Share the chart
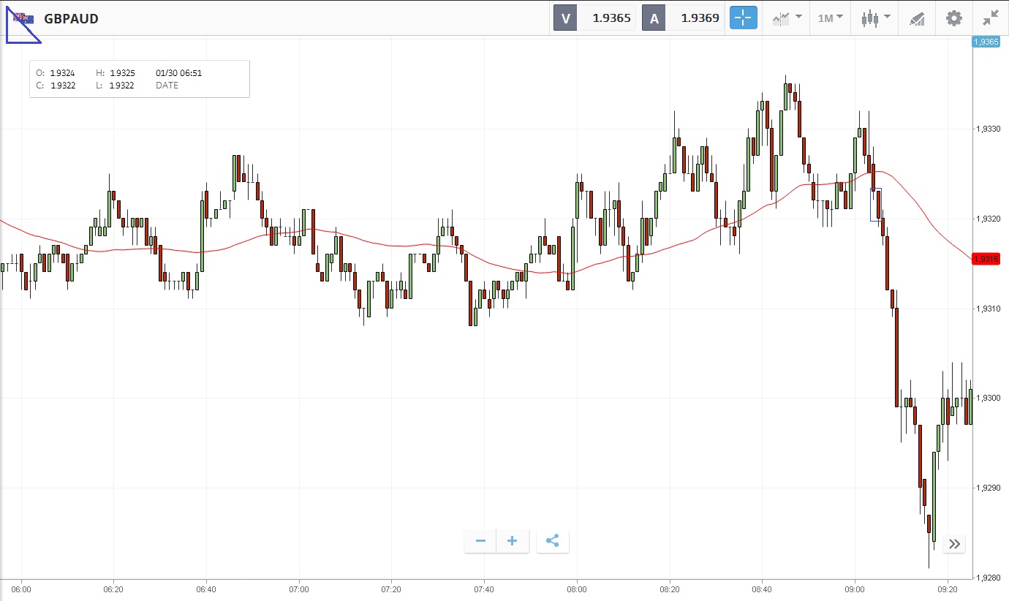 553,541
